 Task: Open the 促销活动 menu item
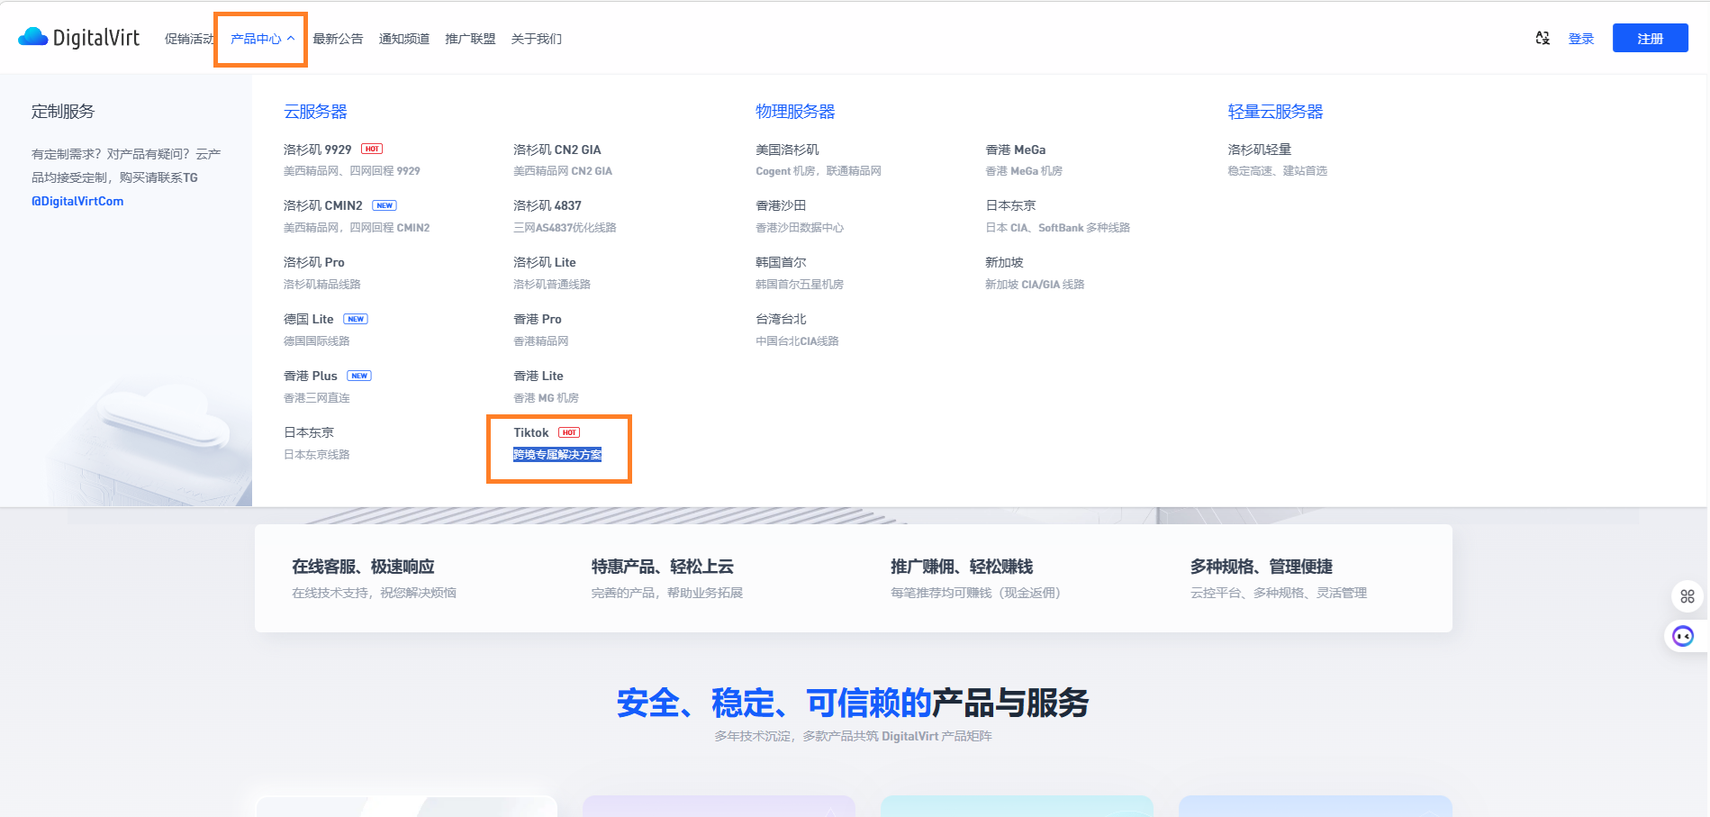(x=188, y=39)
